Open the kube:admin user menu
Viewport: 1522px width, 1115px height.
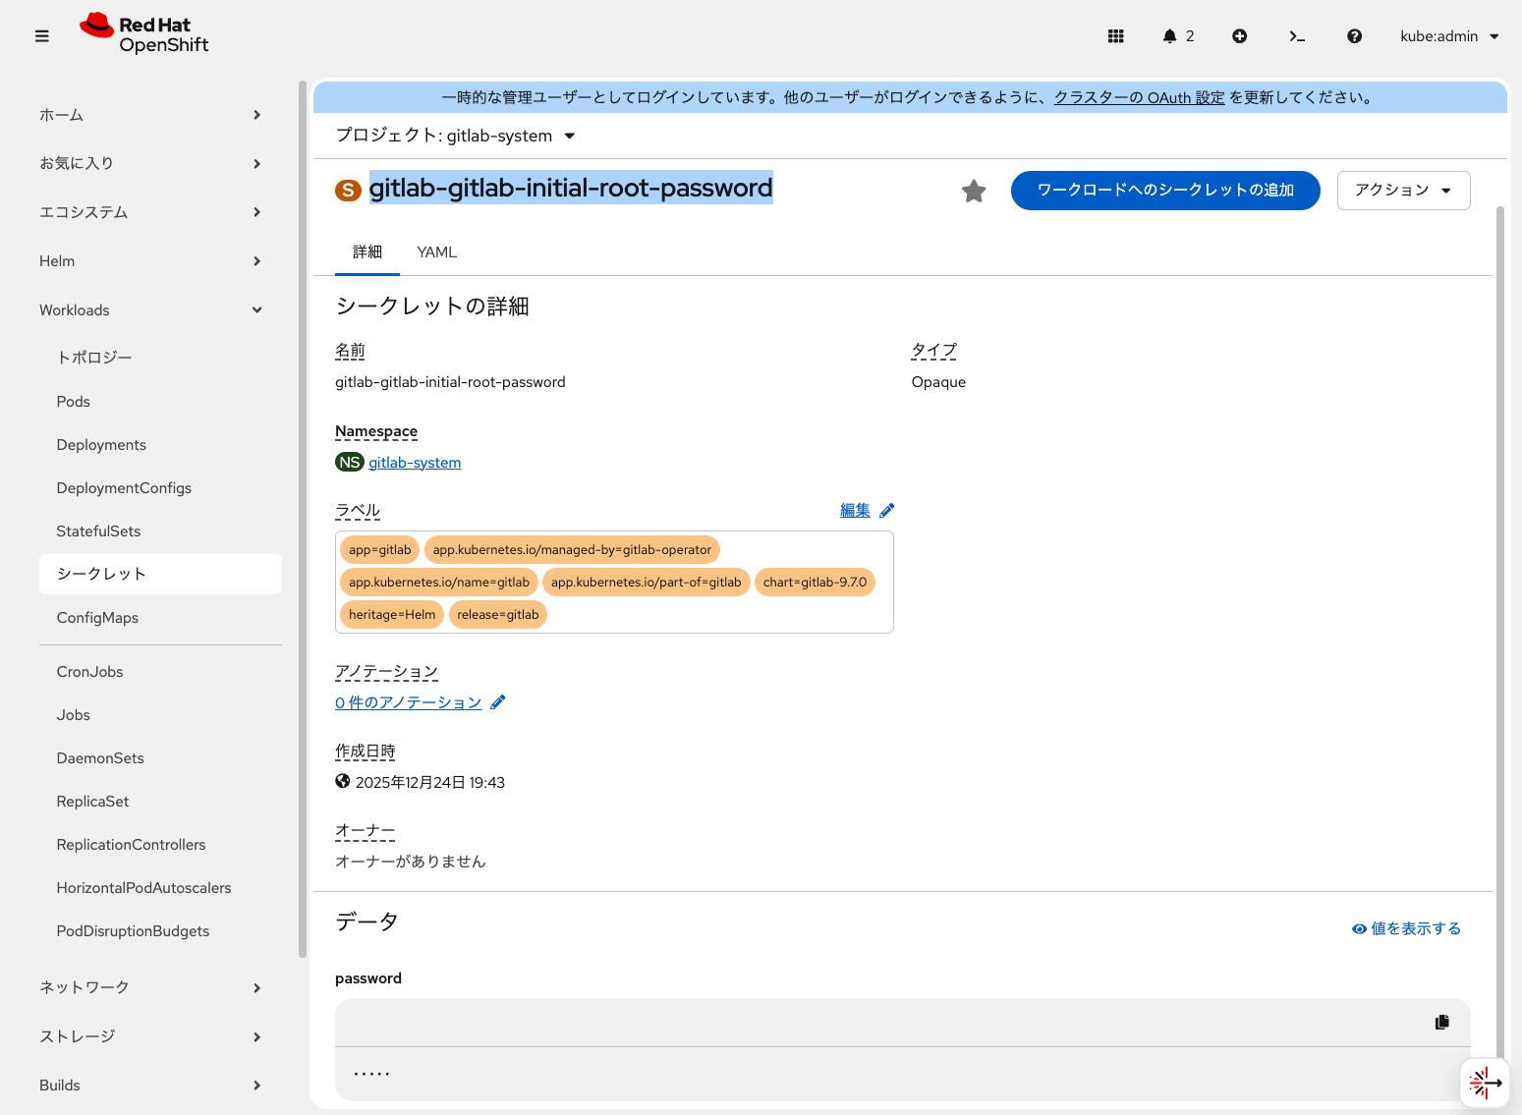1449,35
